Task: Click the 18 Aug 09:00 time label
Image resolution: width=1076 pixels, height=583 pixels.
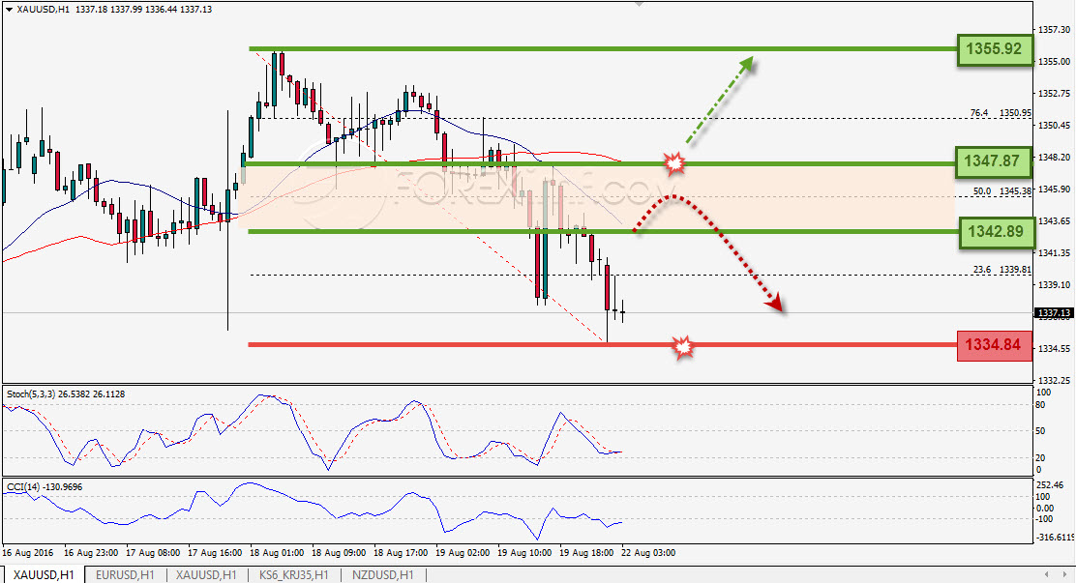Action: 339,553
